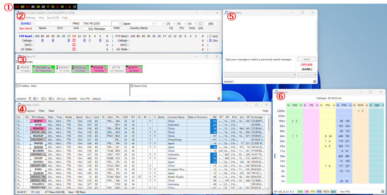Open the band heat bar settings gear

pyautogui.click(x=75, y=7)
